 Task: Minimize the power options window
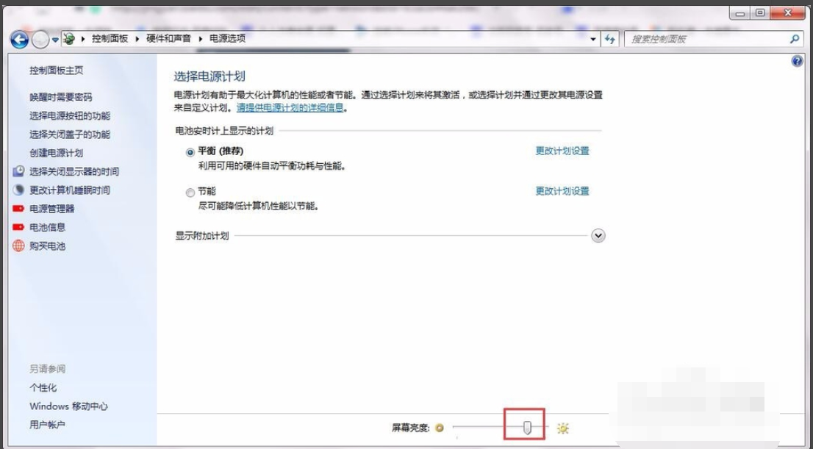pos(740,13)
